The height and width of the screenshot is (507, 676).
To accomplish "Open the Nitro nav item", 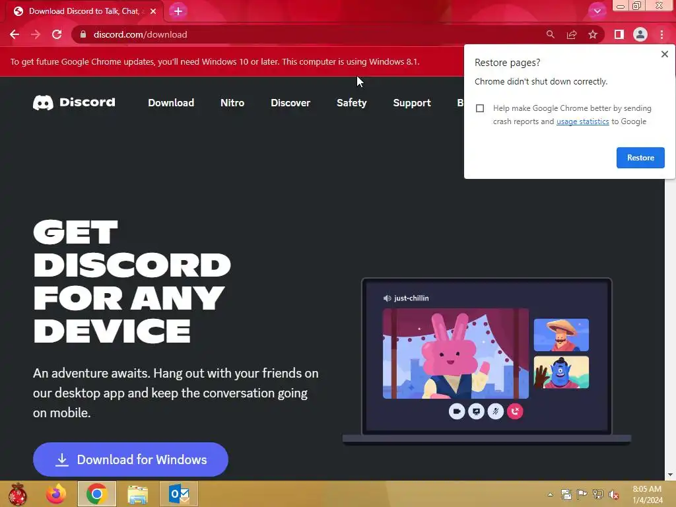I will tap(232, 102).
